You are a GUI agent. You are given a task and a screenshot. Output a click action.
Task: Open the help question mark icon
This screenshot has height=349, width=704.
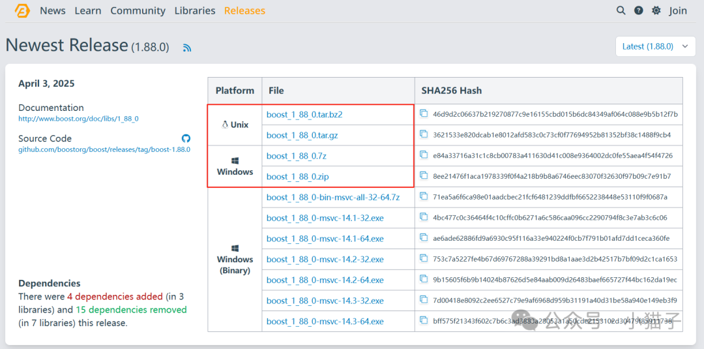pos(638,10)
